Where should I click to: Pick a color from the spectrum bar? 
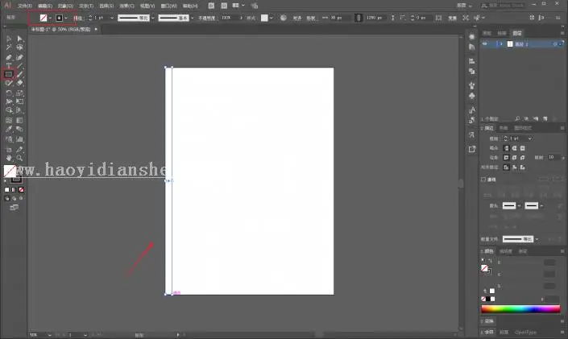pos(520,309)
